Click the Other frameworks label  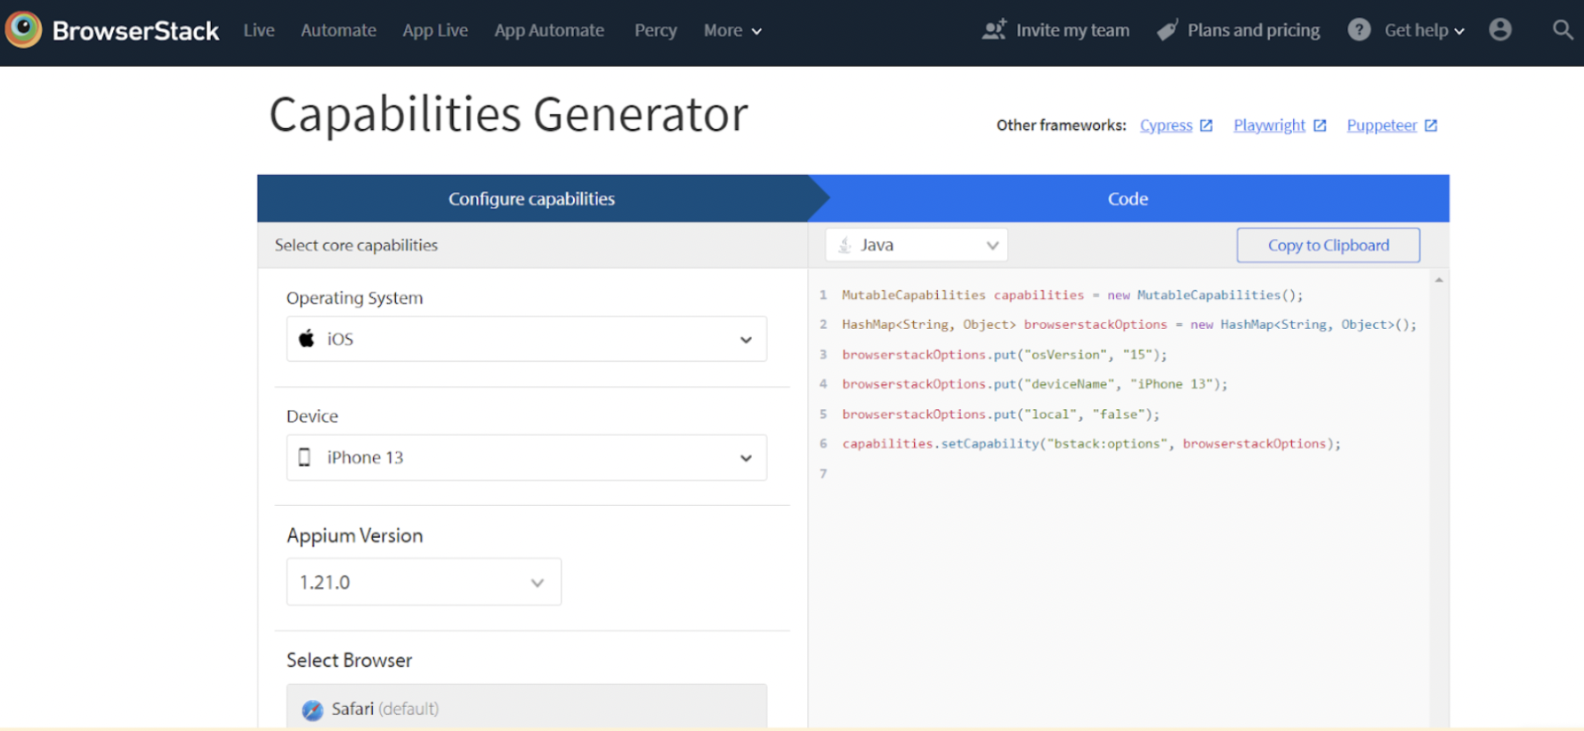(1061, 125)
